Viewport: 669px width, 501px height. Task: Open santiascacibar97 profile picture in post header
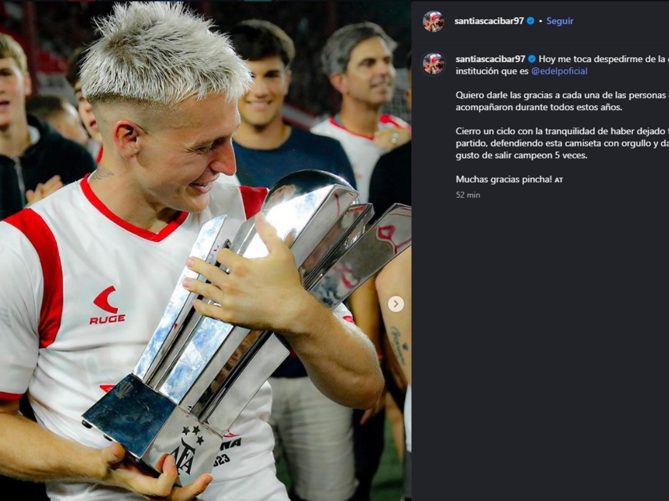pos(433,21)
